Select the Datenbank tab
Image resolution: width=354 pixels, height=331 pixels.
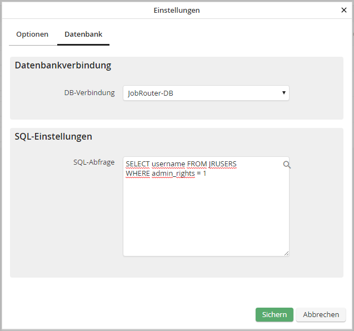point(83,34)
